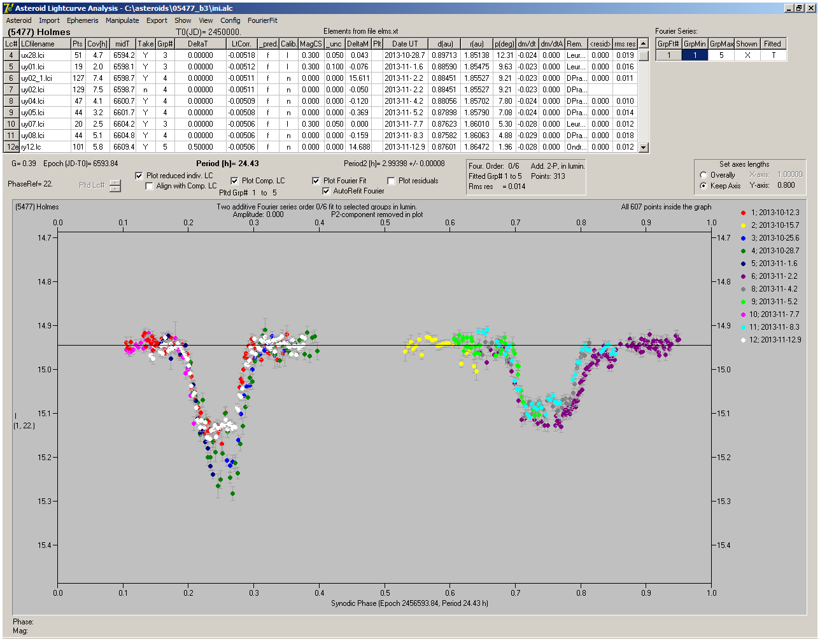Click dark green legend dot for 2013-10-28.7
The image size is (820, 639).
coord(744,251)
